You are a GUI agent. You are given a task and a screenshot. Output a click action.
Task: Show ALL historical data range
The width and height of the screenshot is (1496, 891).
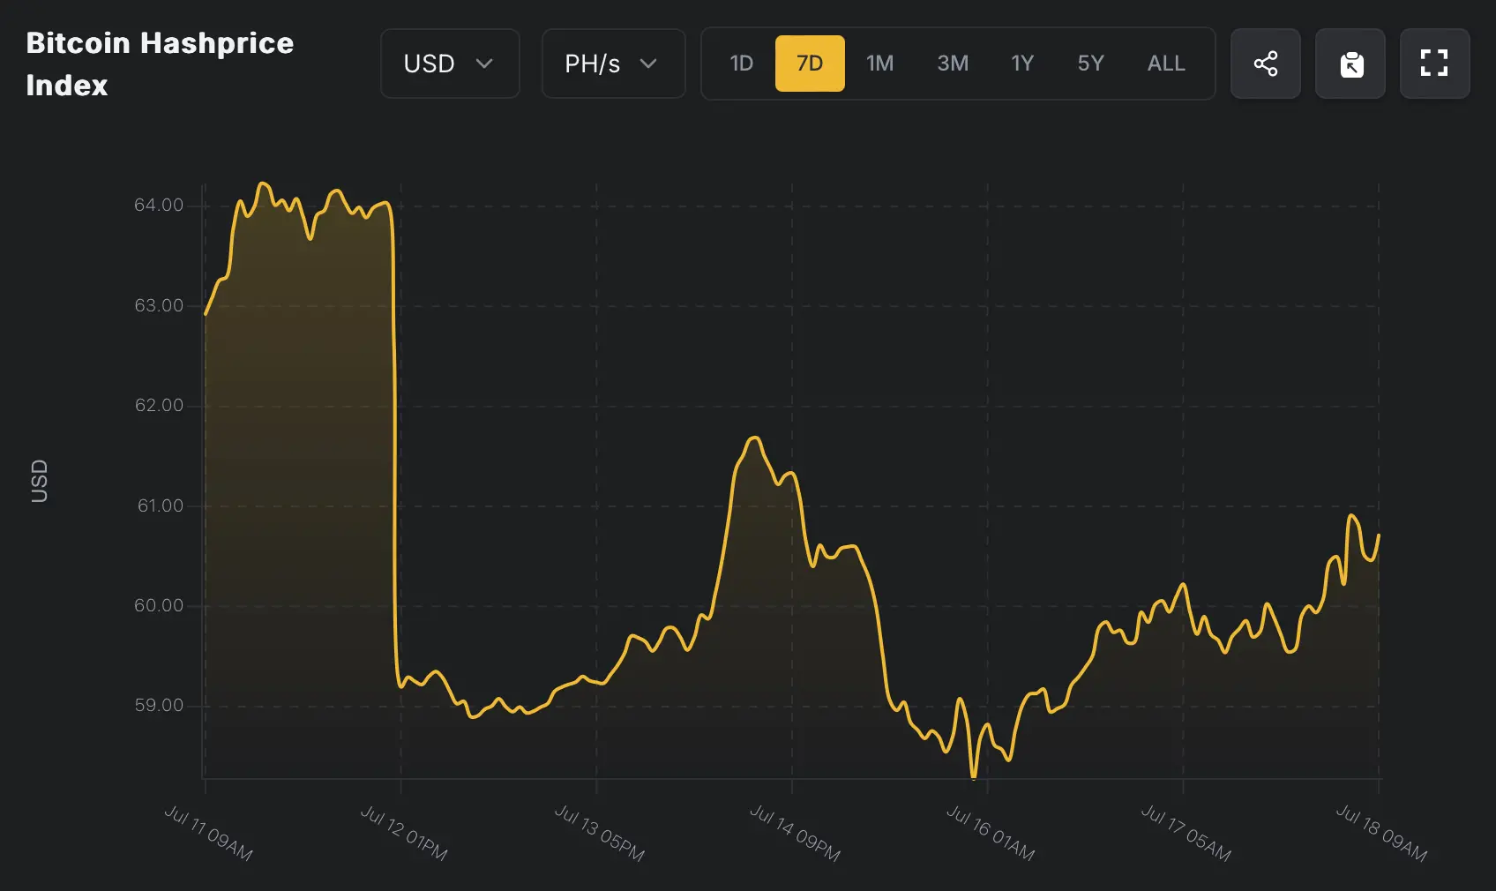(1166, 64)
